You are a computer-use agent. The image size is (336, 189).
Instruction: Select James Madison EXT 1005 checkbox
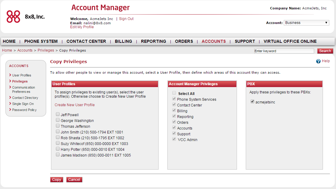tap(58, 155)
